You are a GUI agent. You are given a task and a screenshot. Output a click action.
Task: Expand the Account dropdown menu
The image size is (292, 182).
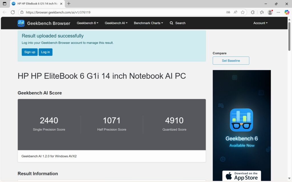click(260, 23)
